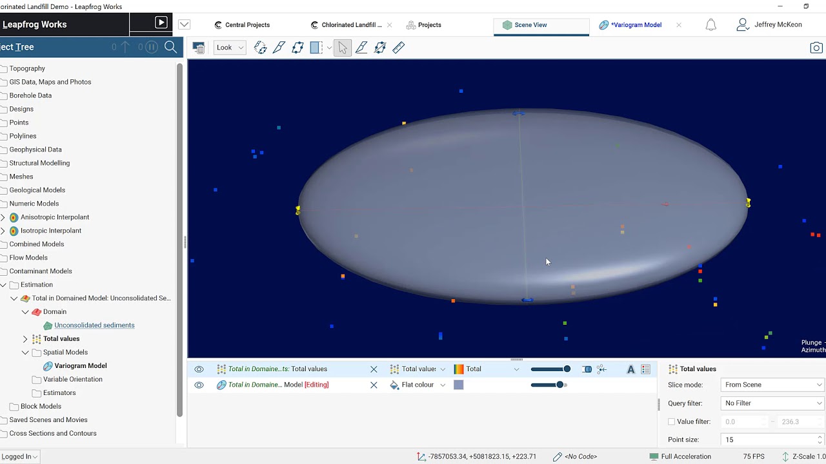Open the Slice mode dropdown
This screenshot has width=826, height=464.
pos(773,385)
